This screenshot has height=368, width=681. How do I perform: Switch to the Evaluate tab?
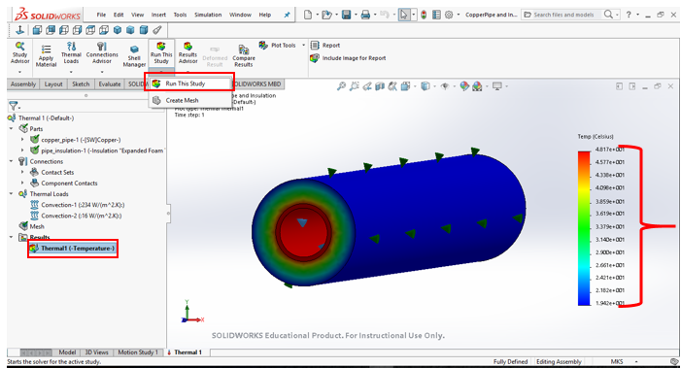(110, 84)
